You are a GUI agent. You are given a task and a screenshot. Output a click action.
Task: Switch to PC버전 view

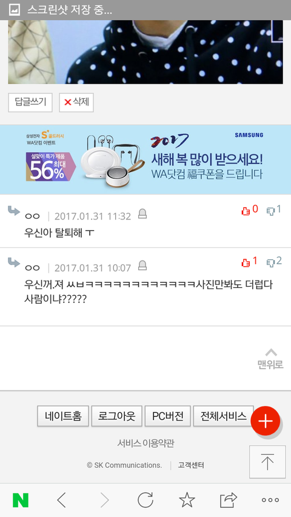pyautogui.click(x=167, y=416)
